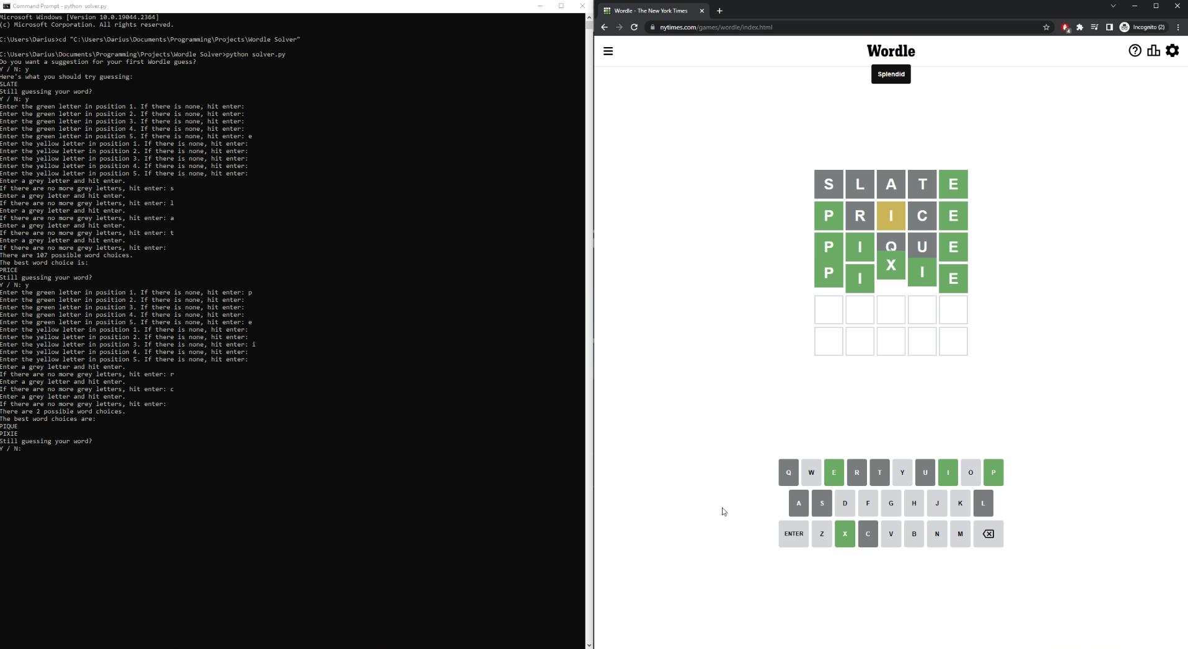This screenshot has width=1188, height=649.
Task: Open the media controls playlist icon
Action: click(1094, 27)
